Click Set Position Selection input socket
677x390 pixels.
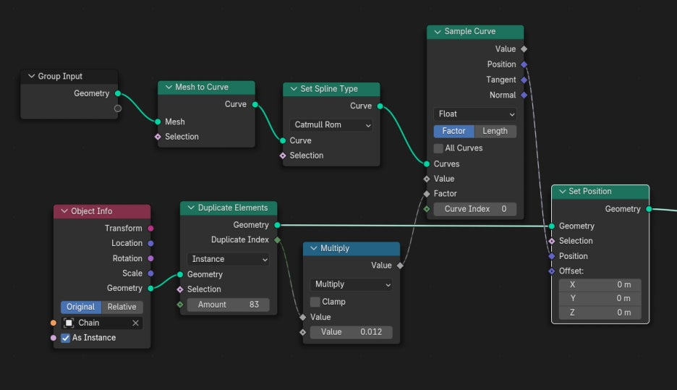pyautogui.click(x=552, y=241)
